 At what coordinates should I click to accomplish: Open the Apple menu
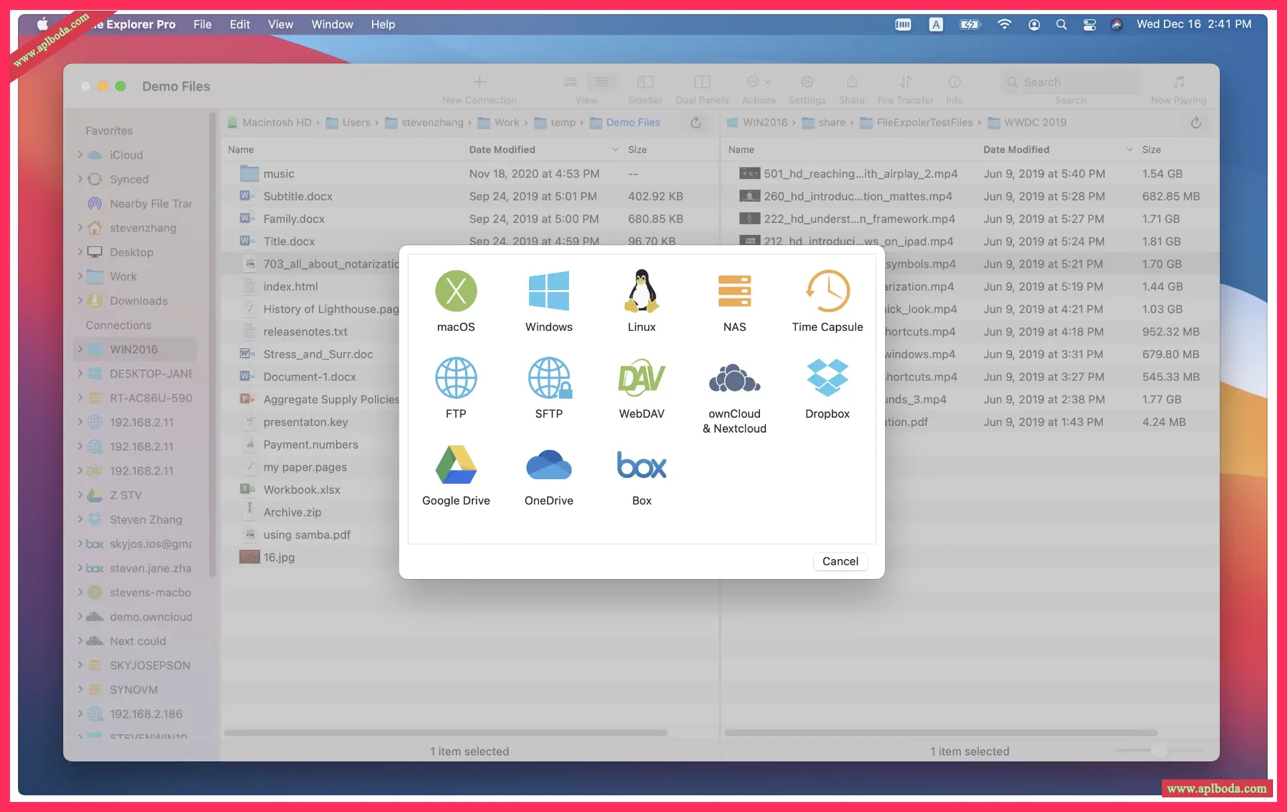(43, 24)
